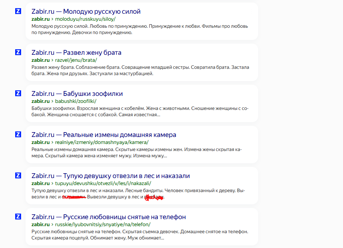Image resolution: width=343 pixels, height=248 pixels.
Task: Open the 'Zabir.ru — Молодую русскую силой' title link
Action: click(x=86, y=11)
